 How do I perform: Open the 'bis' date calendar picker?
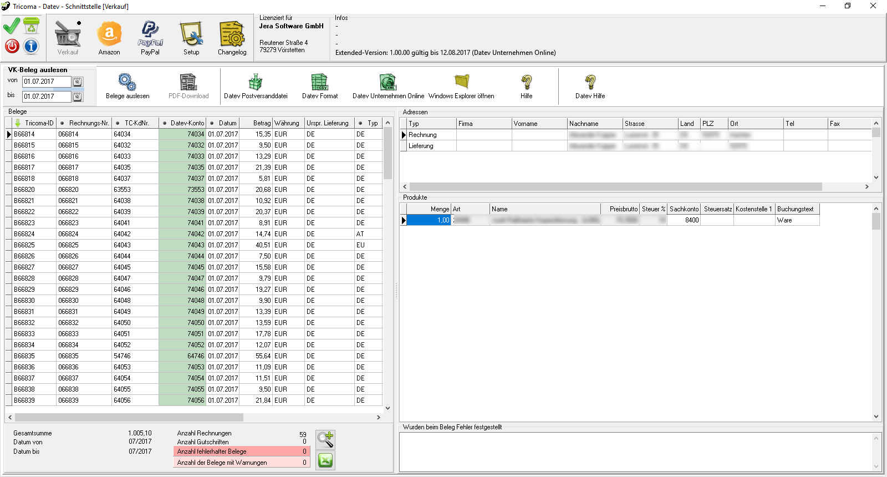click(x=78, y=97)
